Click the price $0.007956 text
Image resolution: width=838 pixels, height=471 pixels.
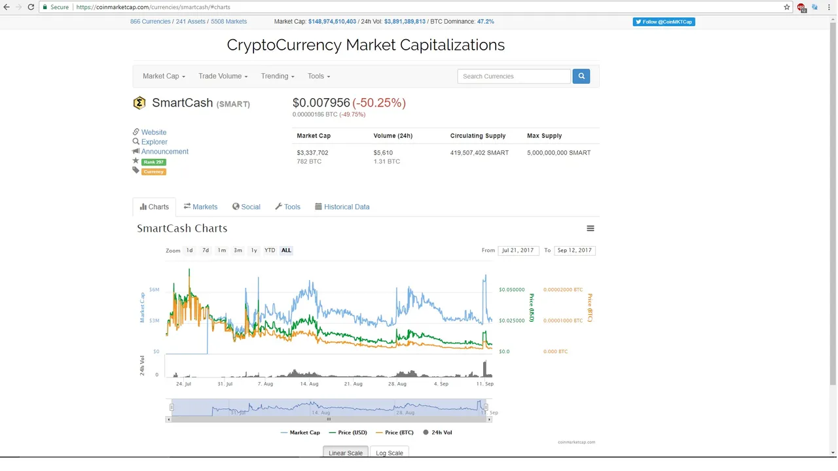[x=321, y=103]
